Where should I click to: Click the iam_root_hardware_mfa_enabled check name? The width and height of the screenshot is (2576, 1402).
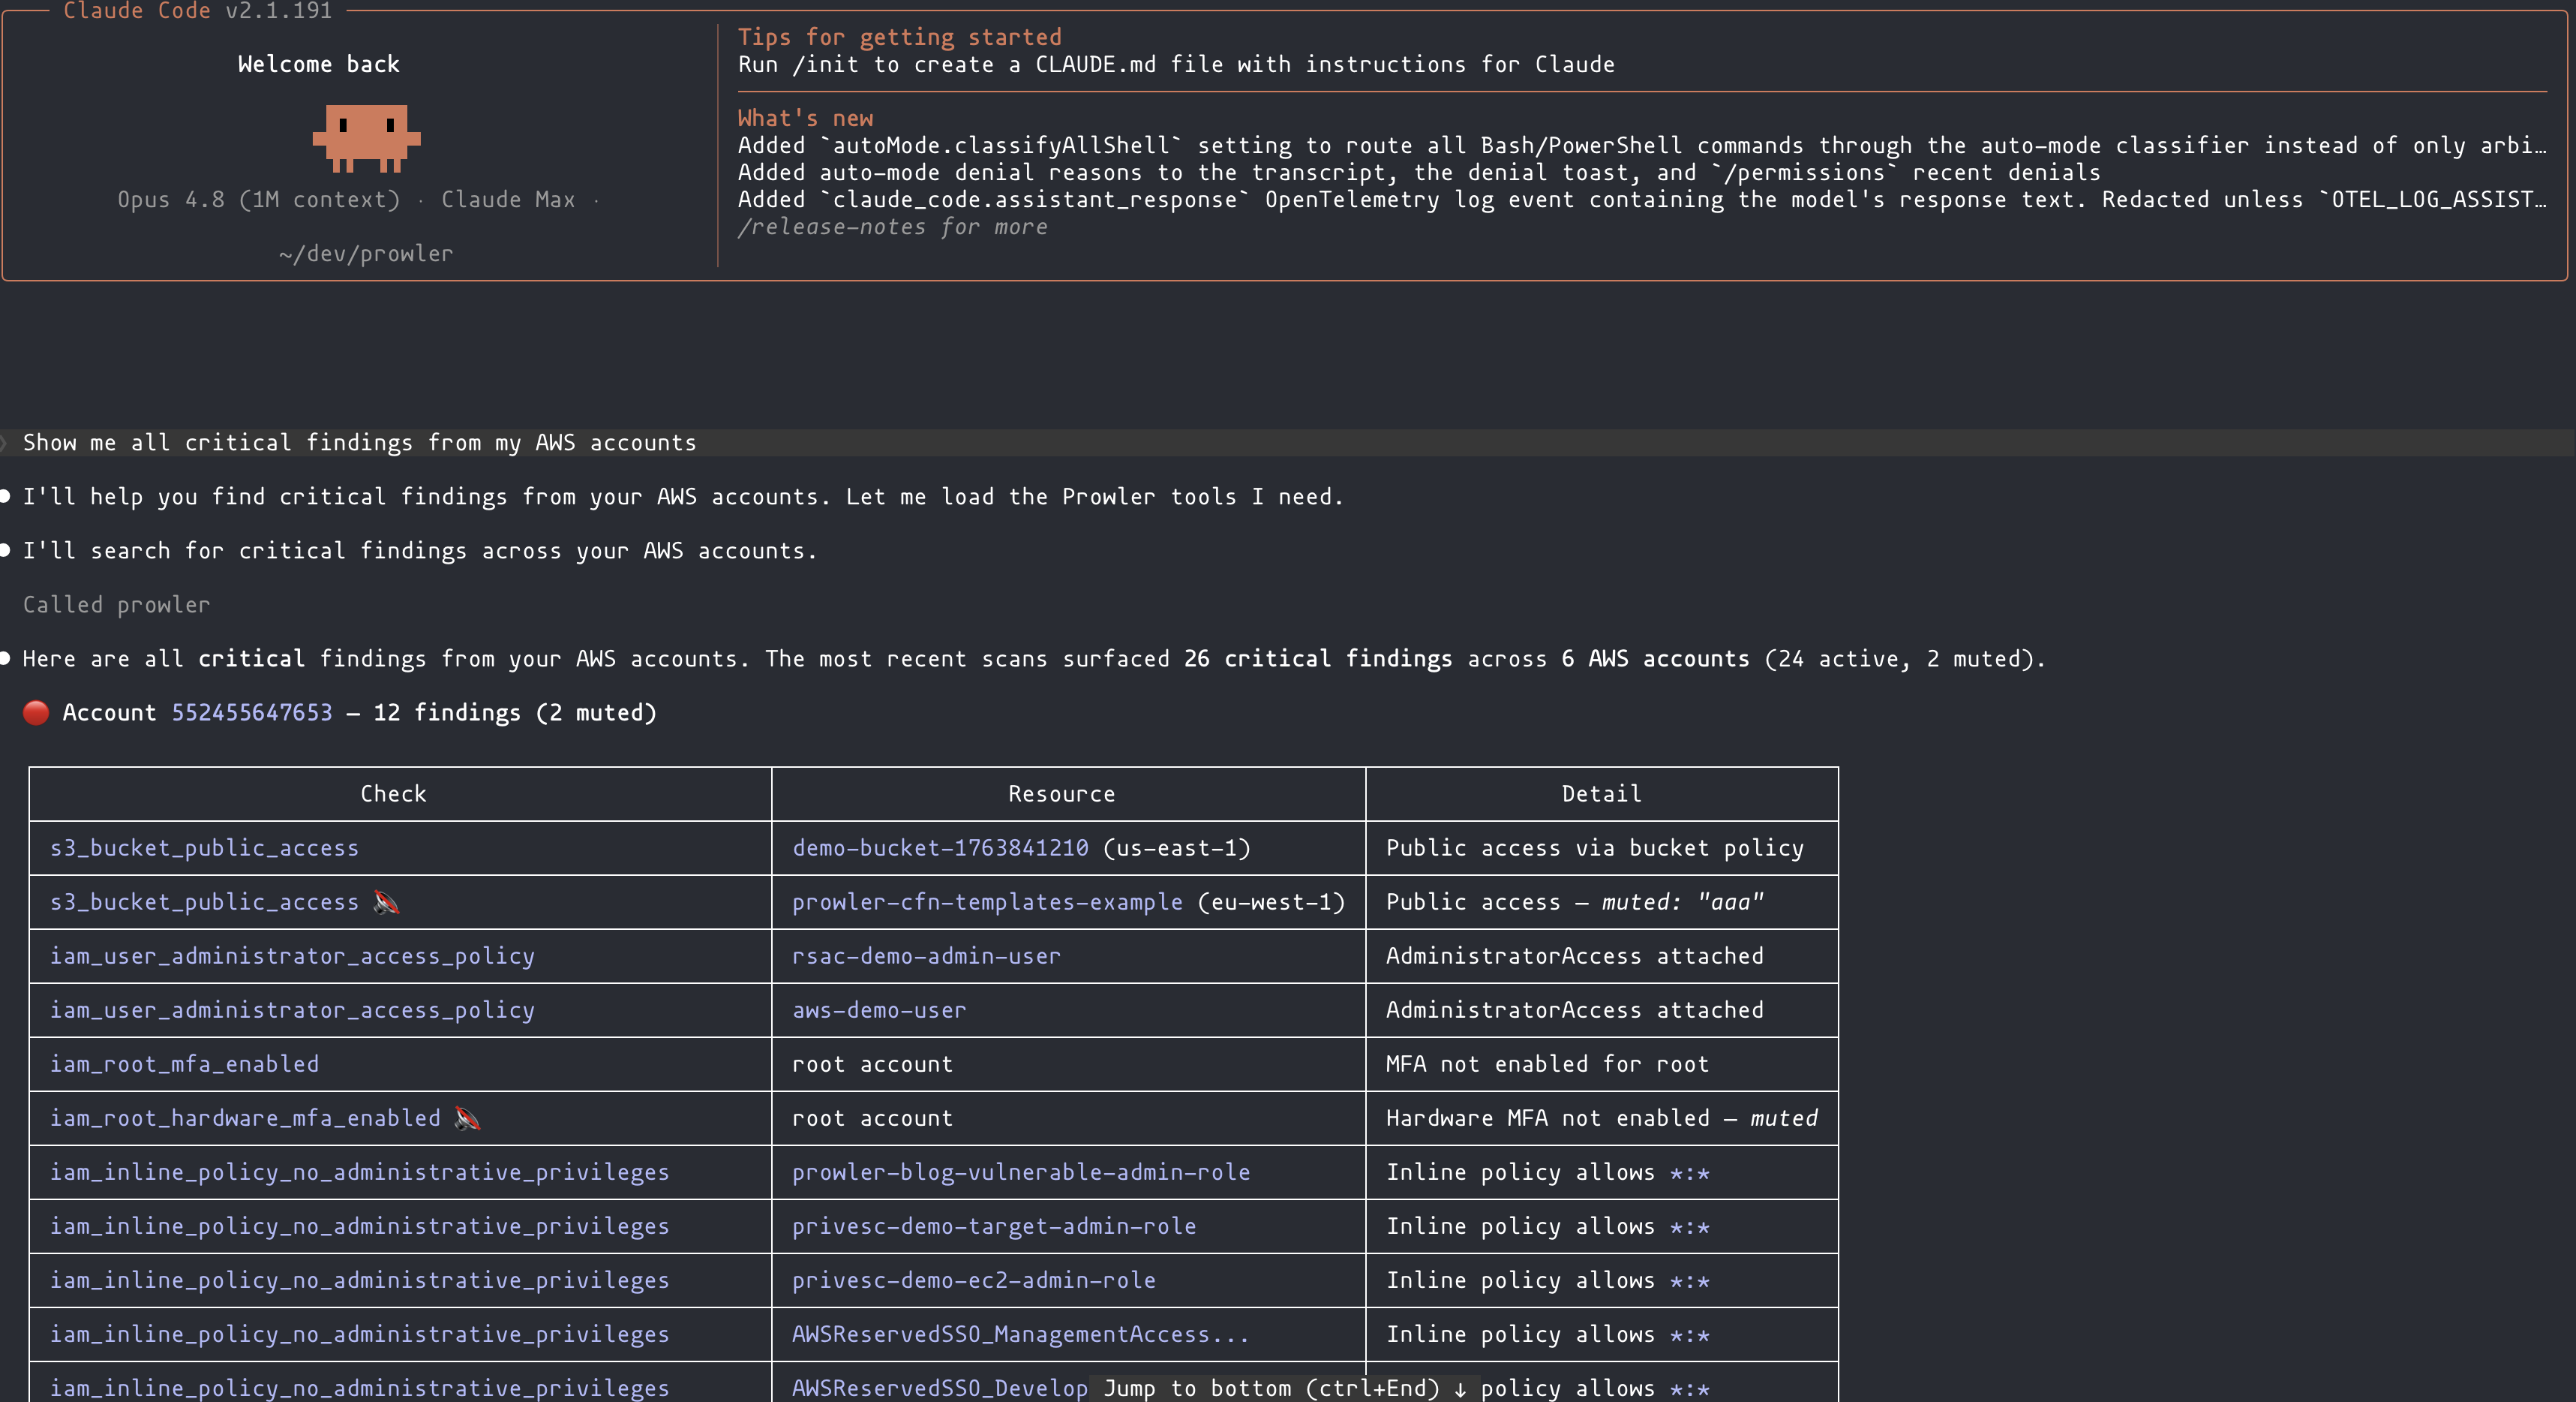click(245, 1118)
